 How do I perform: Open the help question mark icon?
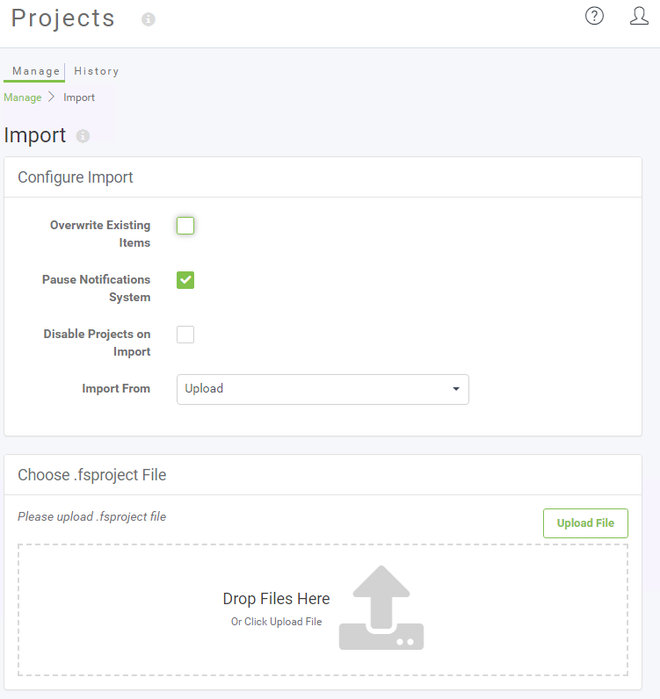(x=594, y=16)
